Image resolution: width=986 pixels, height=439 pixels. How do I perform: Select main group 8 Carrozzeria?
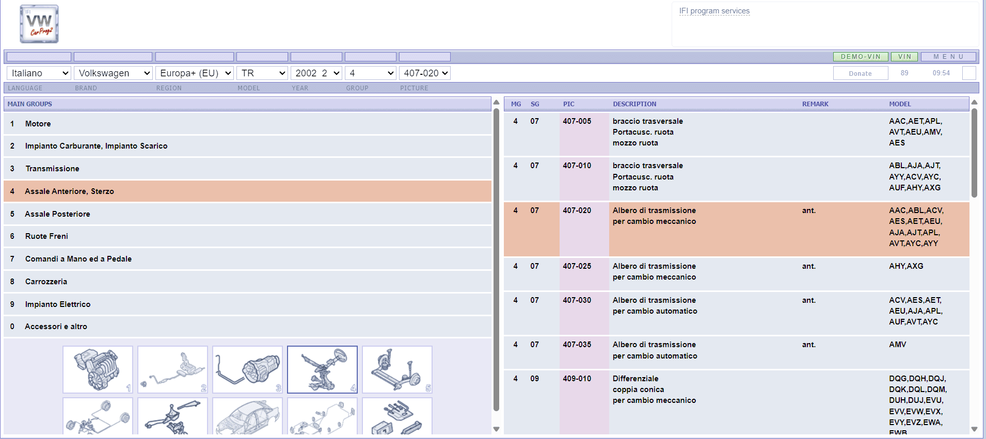(247, 282)
